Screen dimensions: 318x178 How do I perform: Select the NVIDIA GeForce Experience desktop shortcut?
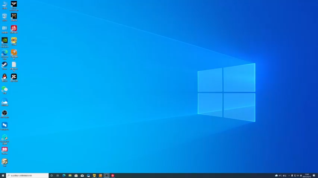[x=5, y=42]
